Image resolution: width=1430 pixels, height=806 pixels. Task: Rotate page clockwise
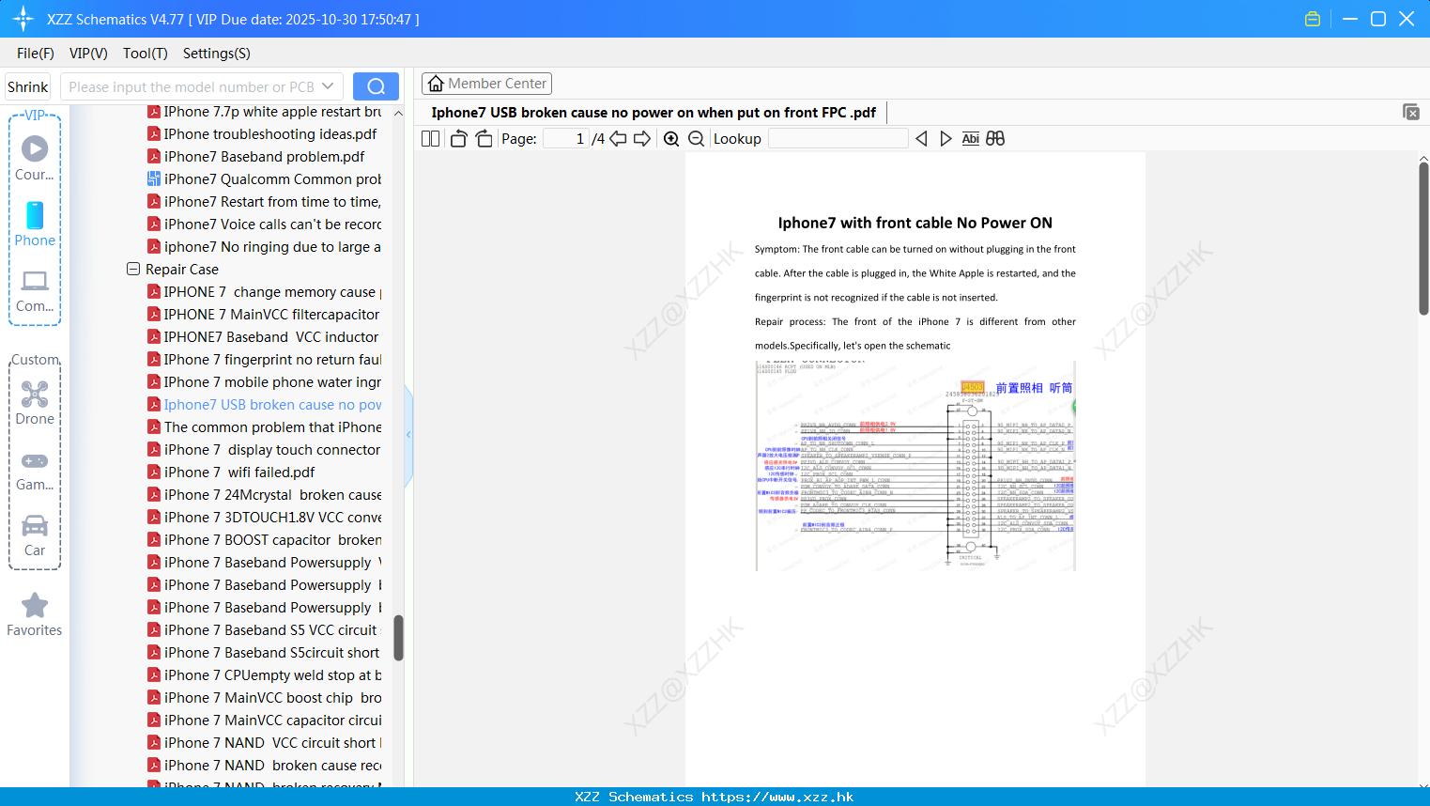tap(484, 139)
